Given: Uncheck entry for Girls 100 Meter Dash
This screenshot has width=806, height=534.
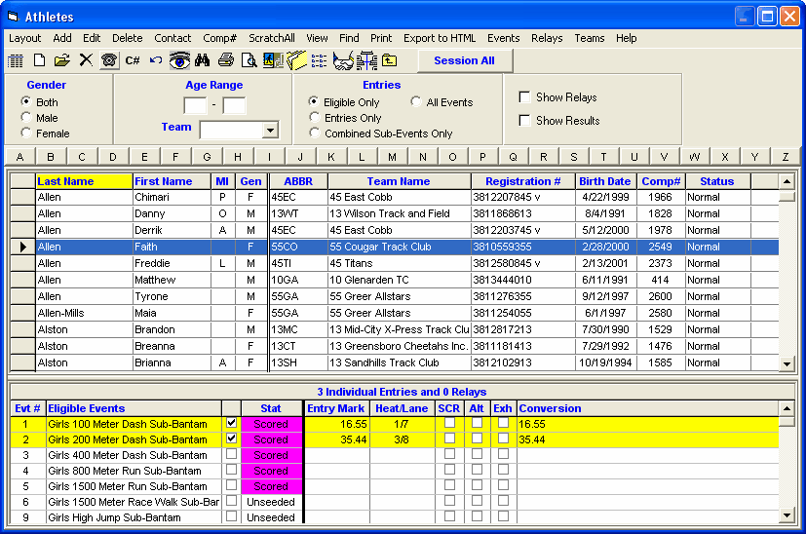Looking at the screenshot, I should [231, 423].
